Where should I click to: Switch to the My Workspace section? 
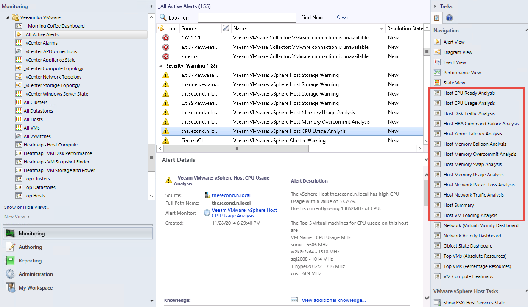coord(36,288)
